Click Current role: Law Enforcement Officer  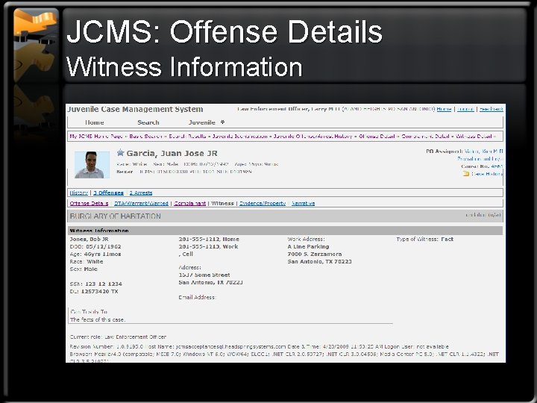pos(118,337)
